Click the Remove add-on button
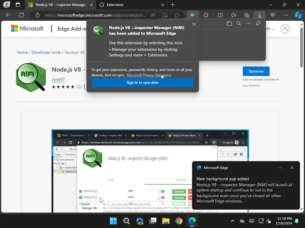Image resolution: width=305 pixels, height=228 pixels. click(x=256, y=71)
